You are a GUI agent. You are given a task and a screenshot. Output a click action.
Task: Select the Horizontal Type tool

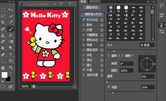coord(11,55)
